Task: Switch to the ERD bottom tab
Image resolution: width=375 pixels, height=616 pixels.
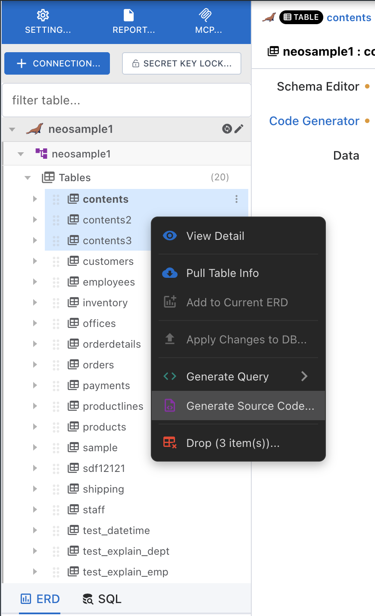Action: point(40,599)
